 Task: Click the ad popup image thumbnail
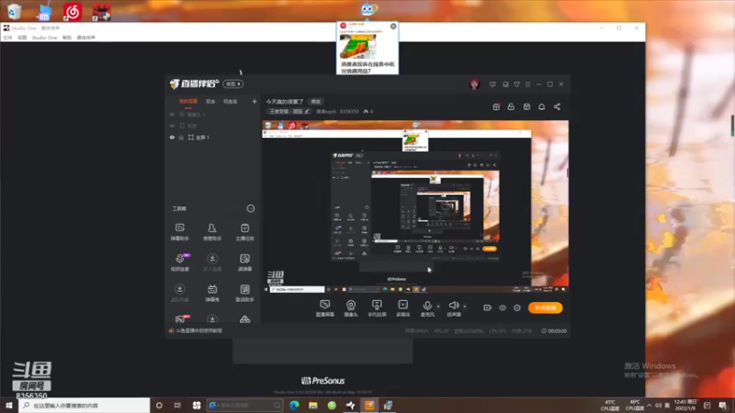(358, 47)
